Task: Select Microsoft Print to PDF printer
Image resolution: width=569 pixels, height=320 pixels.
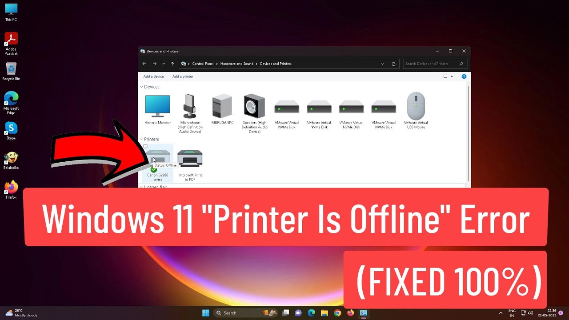Action: [x=190, y=165]
